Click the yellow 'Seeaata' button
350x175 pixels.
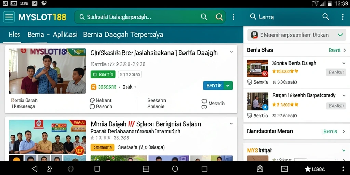pos(103,147)
